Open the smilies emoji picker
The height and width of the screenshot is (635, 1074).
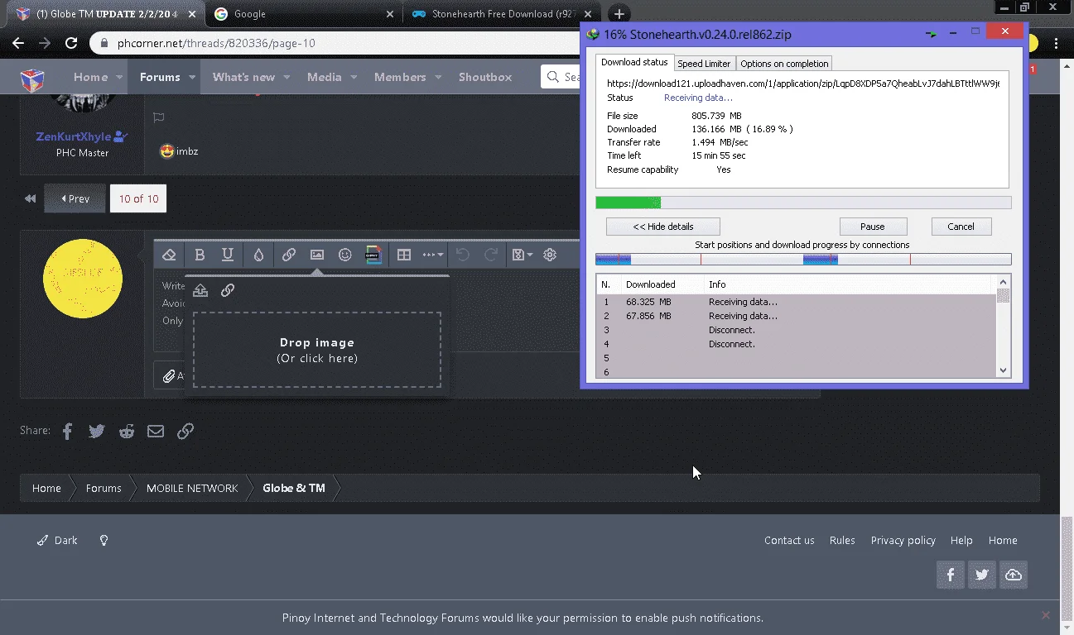tap(345, 255)
